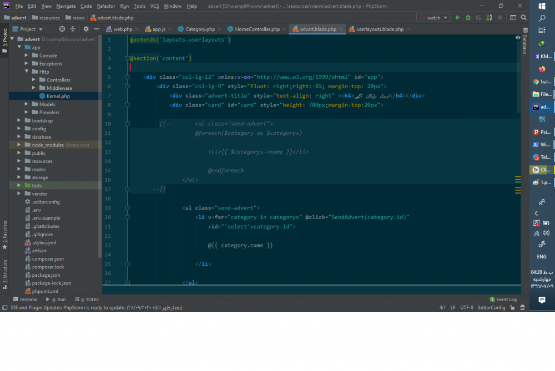This screenshot has height=371, width=555.
Task: Click the Locate current file target icon
Action: (62, 29)
